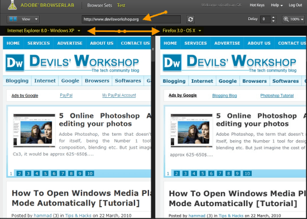
Task: Select the Browsers category in the Internet Explorer pane
Action: pyautogui.click(x=97, y=80)
